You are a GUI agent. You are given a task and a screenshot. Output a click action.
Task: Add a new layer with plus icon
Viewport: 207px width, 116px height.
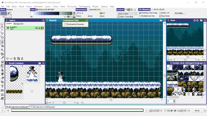[x=7, y=59]
